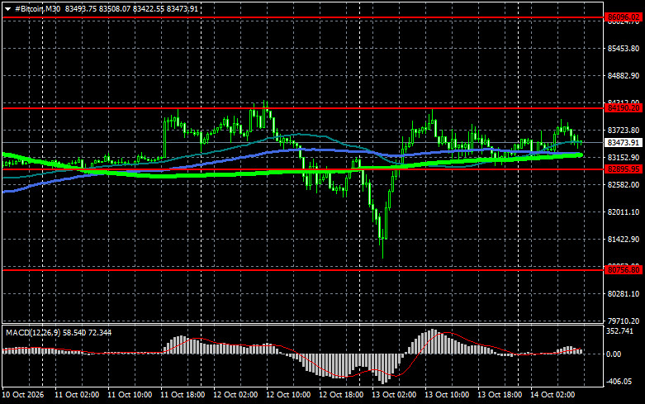Click the 82011.10 price scale value
This screenshot has height=404, width=645.
point(624,212)
